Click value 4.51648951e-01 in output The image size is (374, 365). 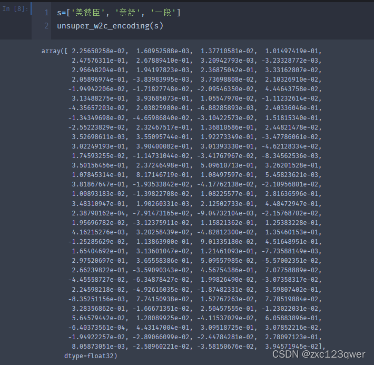292,242
